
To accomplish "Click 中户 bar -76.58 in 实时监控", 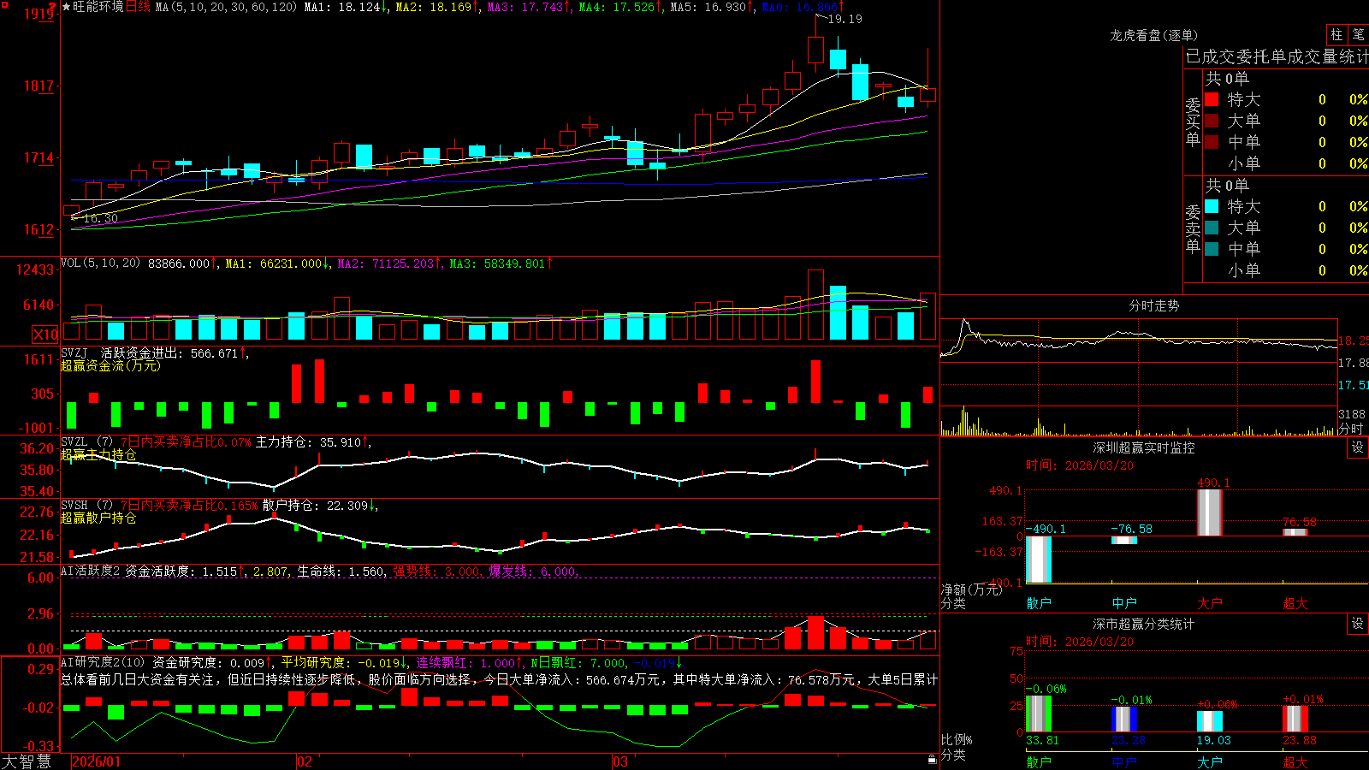I will coord(1124,540).
